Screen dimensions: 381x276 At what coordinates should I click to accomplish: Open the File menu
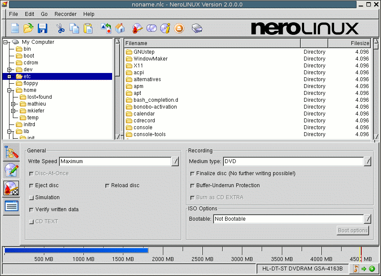tap(13, 14)
